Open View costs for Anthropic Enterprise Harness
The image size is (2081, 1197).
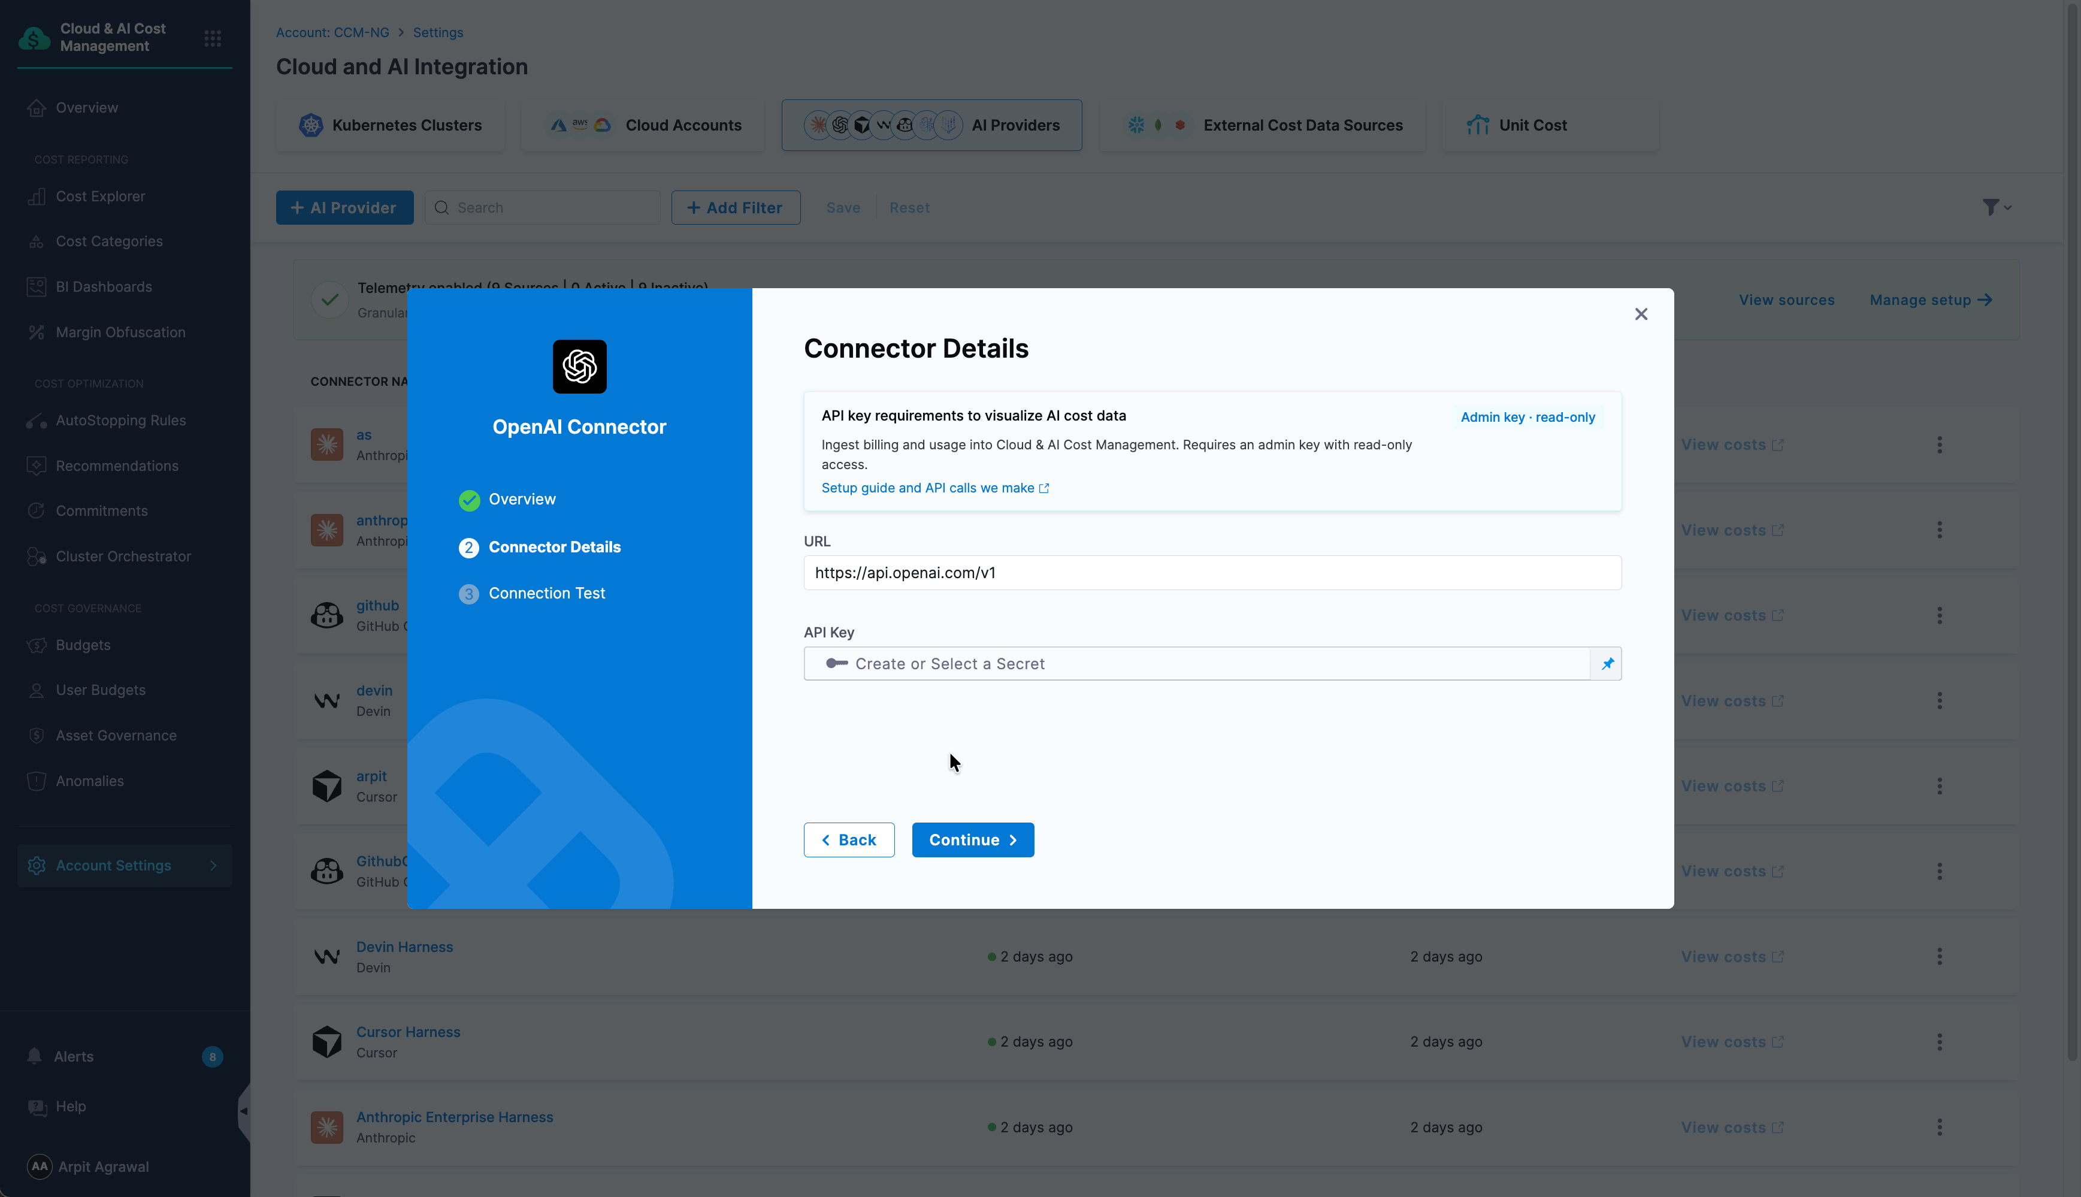(x=1732, y=1128)
